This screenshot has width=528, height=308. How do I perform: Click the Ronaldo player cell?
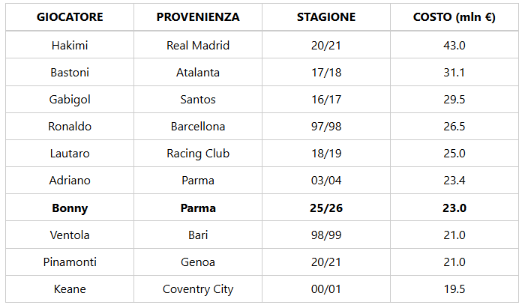click(x=70, y=126)
